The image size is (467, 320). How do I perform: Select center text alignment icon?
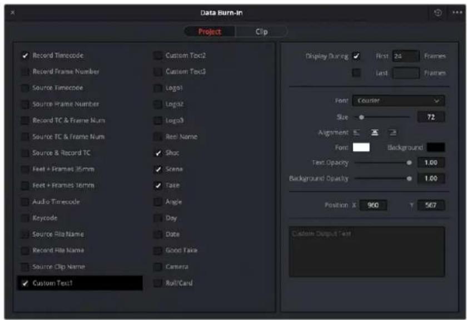click(x=374, y=132)
